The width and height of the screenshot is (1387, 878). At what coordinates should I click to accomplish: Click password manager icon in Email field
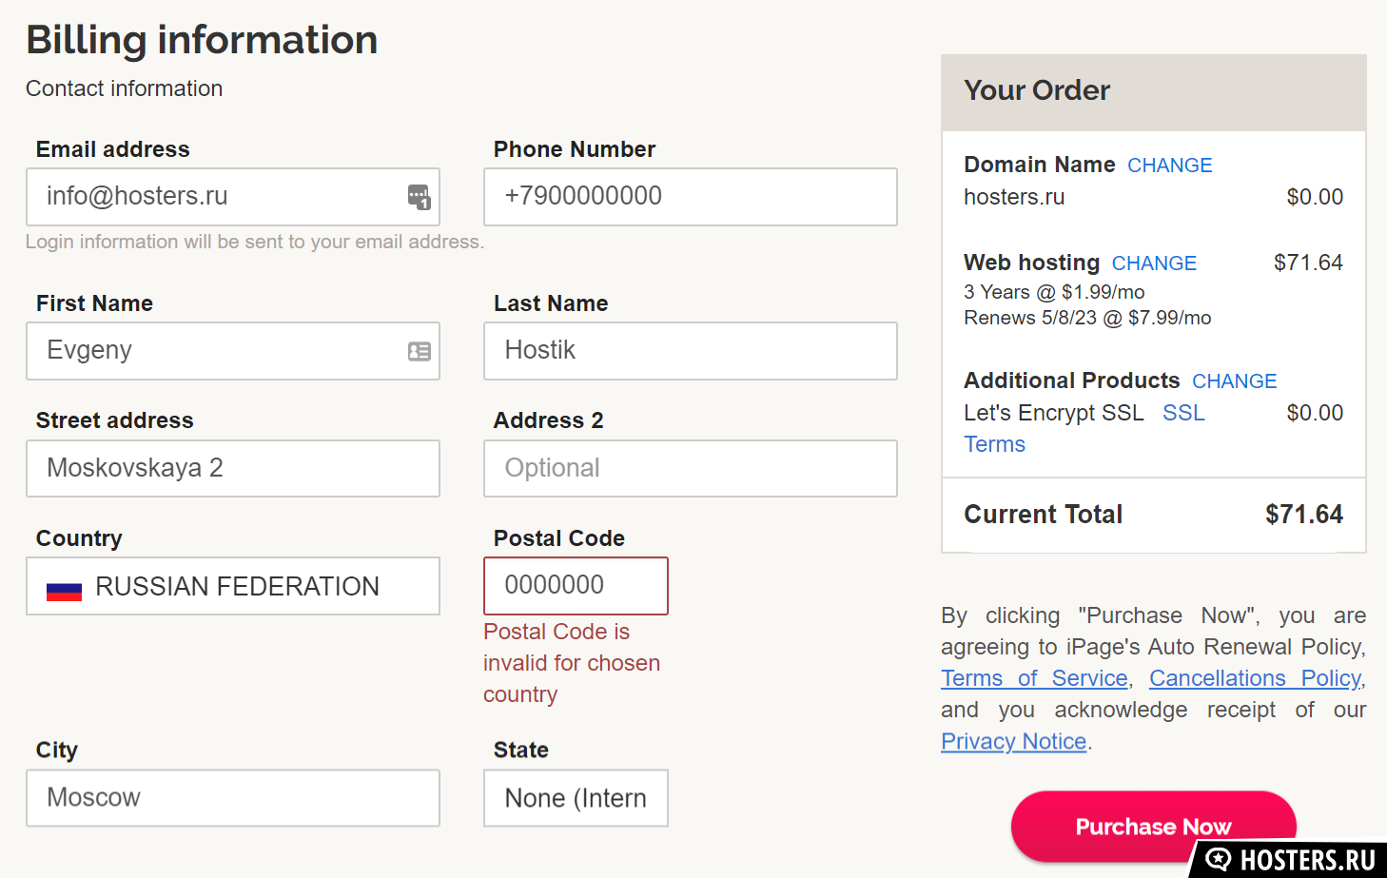click(x=420, y=197)
